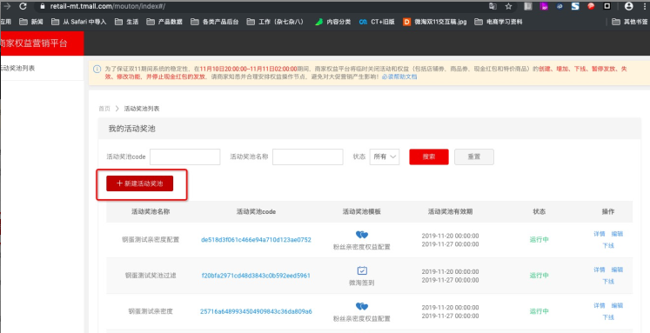Click 详情 for 钢蛋测试亲密度 row
This screenshot has width=650, height=333.
pyautogui.click(x=600, y=306)
